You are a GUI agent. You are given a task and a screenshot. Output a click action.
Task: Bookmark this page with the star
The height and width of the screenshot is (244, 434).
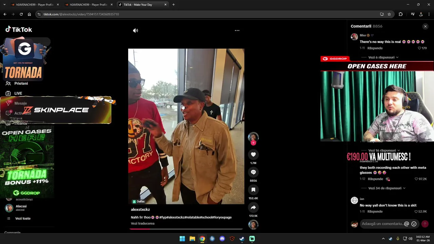389,14
